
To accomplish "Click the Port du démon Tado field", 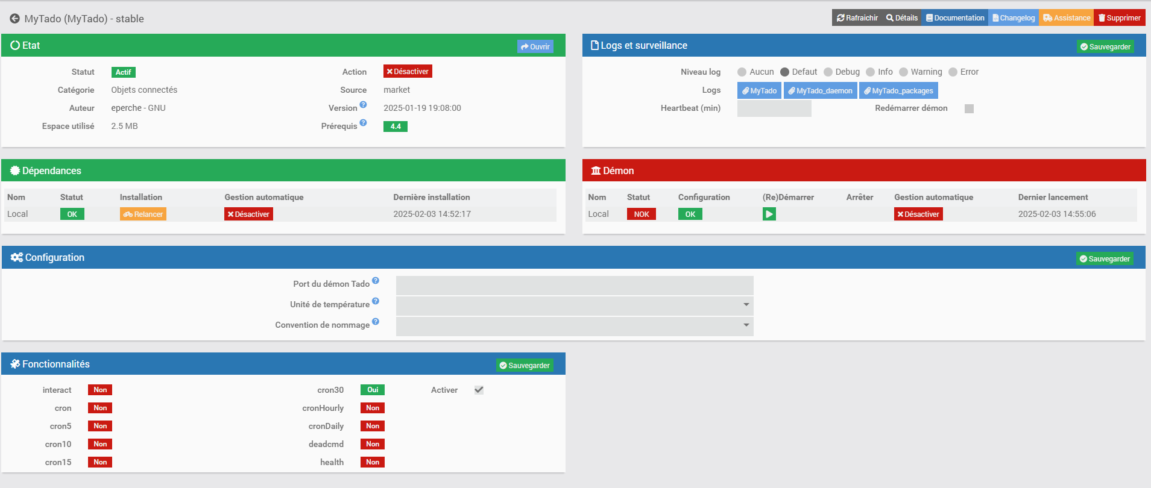I will (x=575, y=285).
